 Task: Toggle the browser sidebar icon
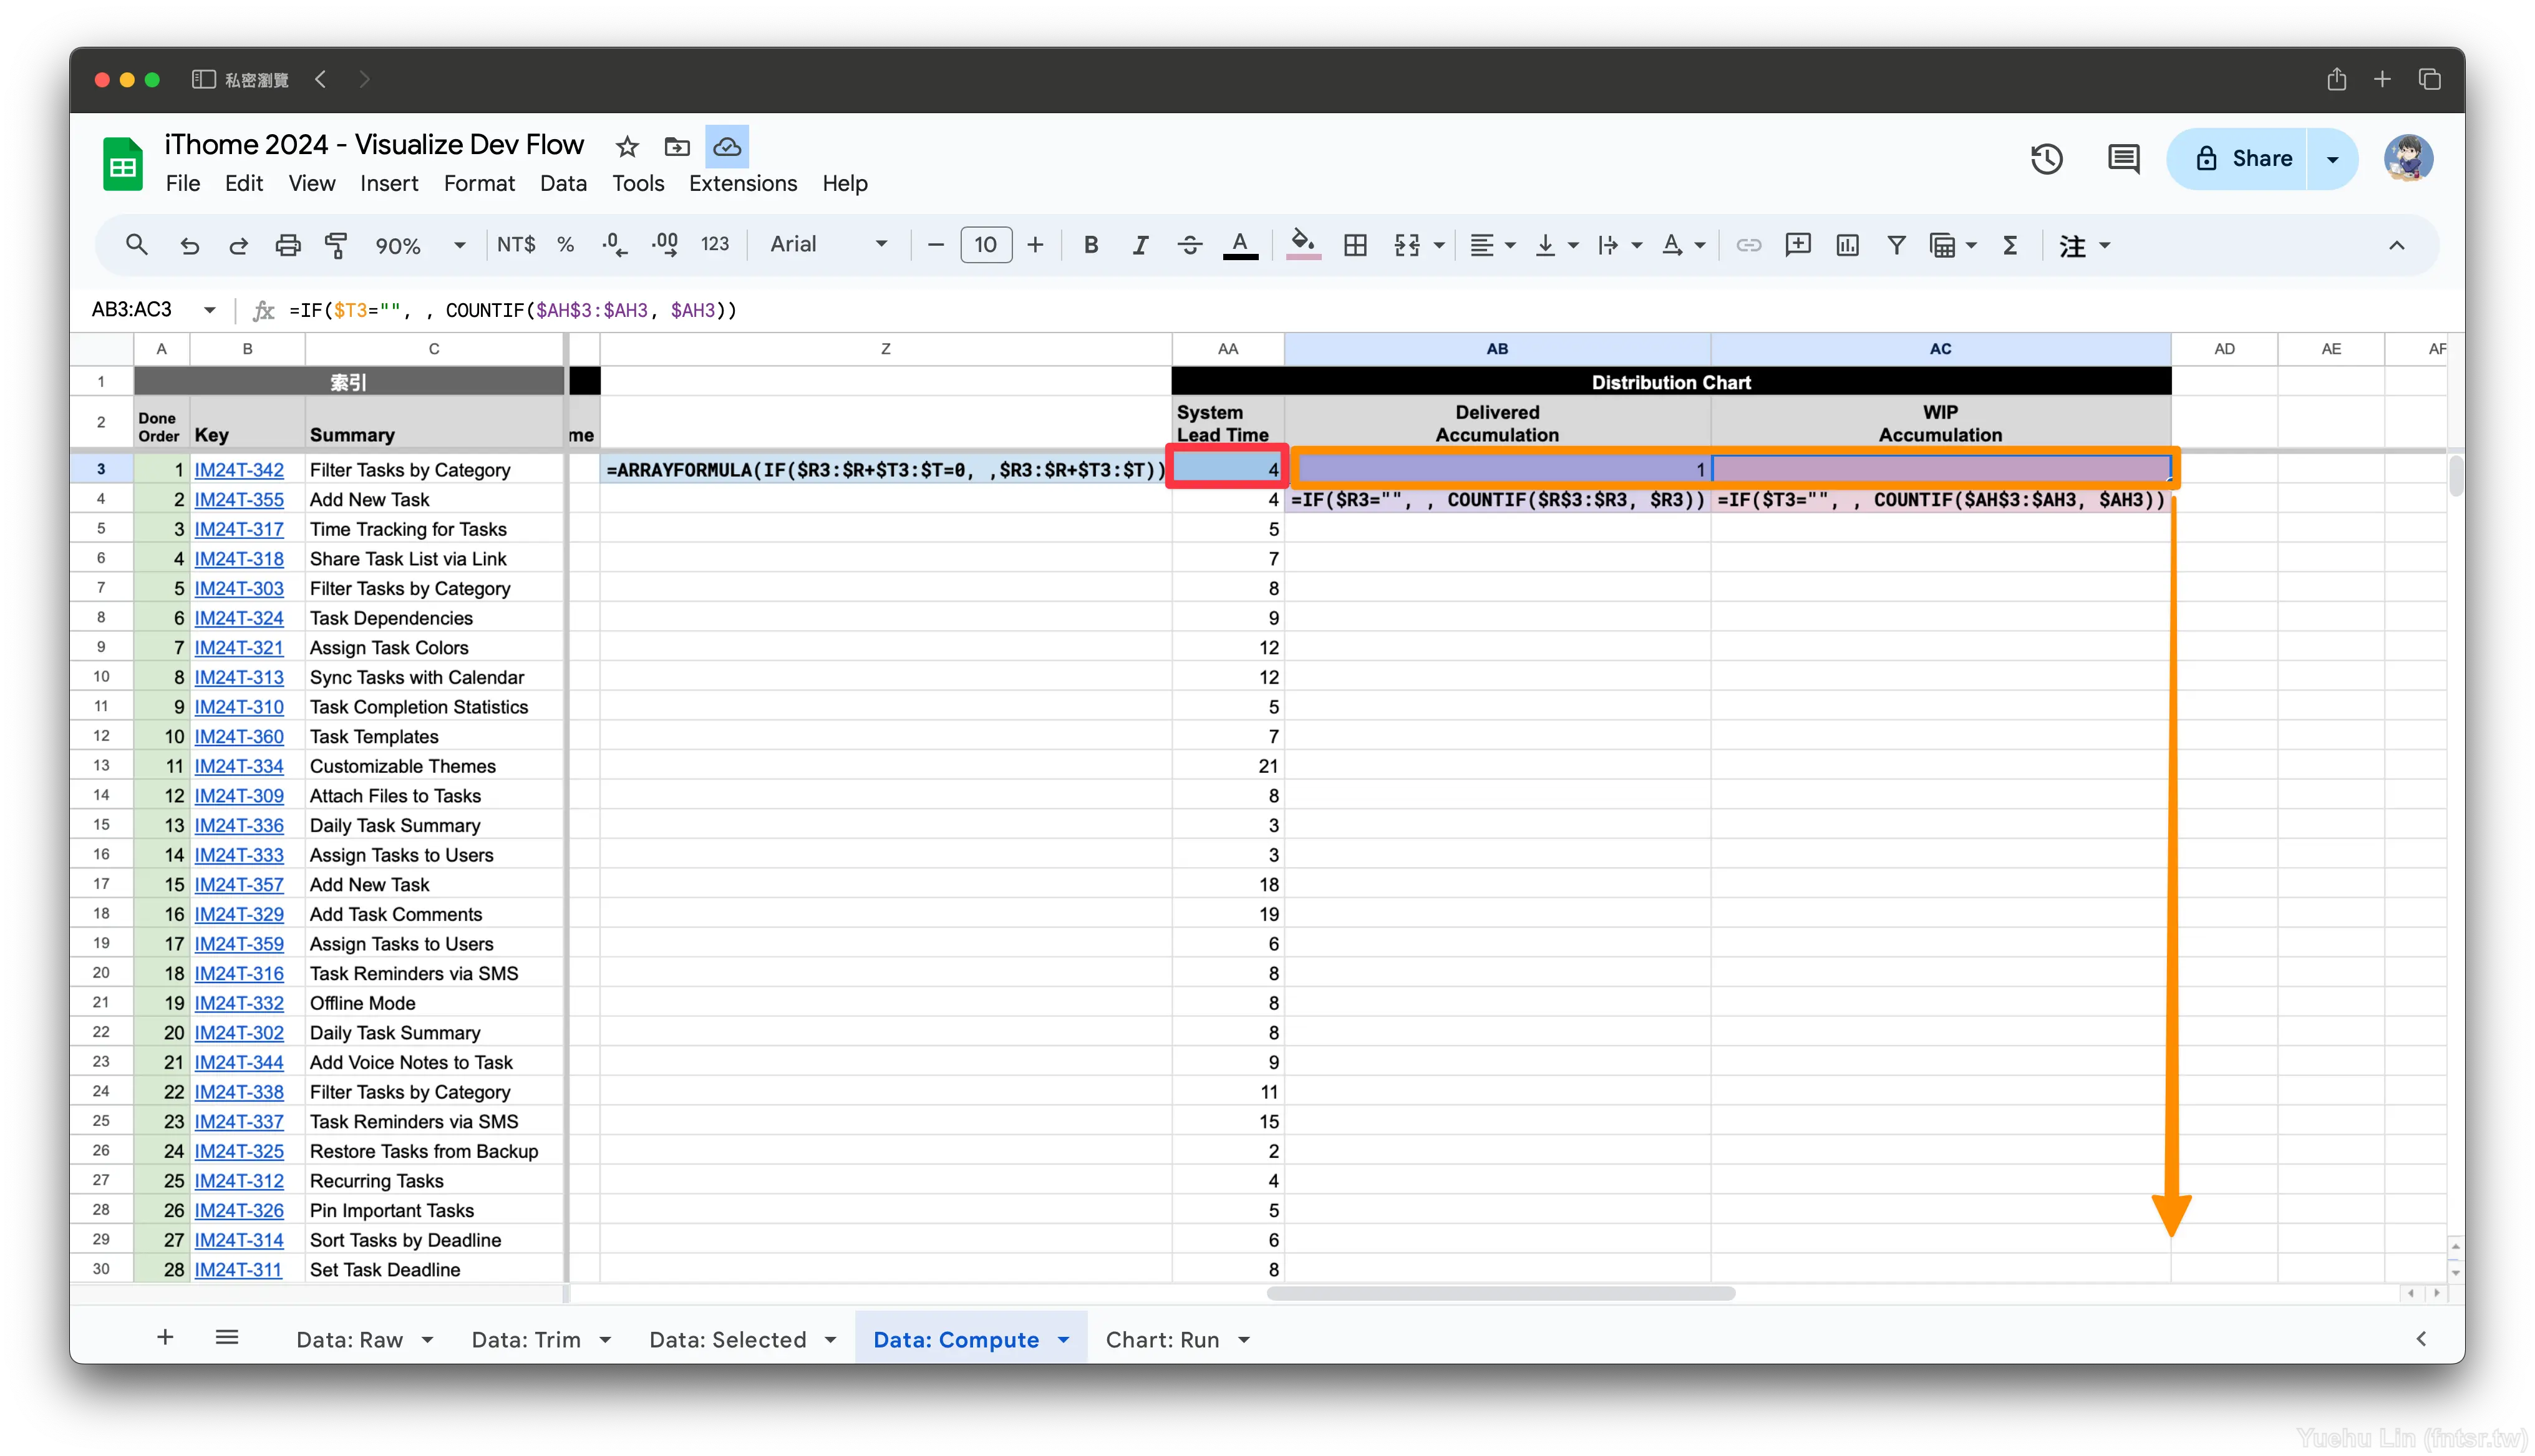pyautogui.click(x=203, y=79)
